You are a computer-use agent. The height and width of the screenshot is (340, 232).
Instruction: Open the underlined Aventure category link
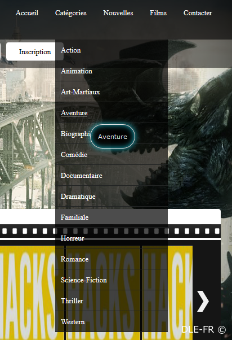tap(74, 113)
